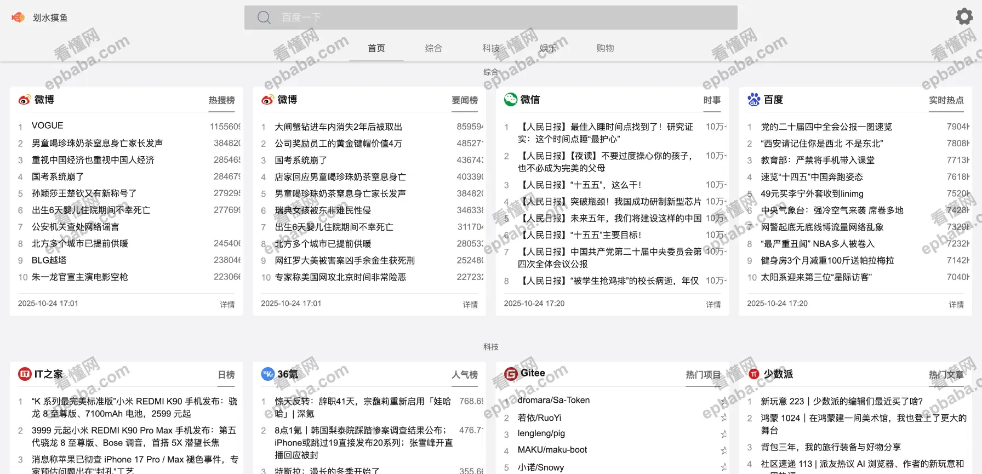Focus the 百度一下 search box
982x474 pixels.
click(491, 18)
